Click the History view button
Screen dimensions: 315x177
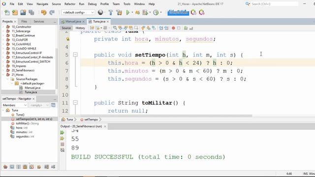[80, 28]
